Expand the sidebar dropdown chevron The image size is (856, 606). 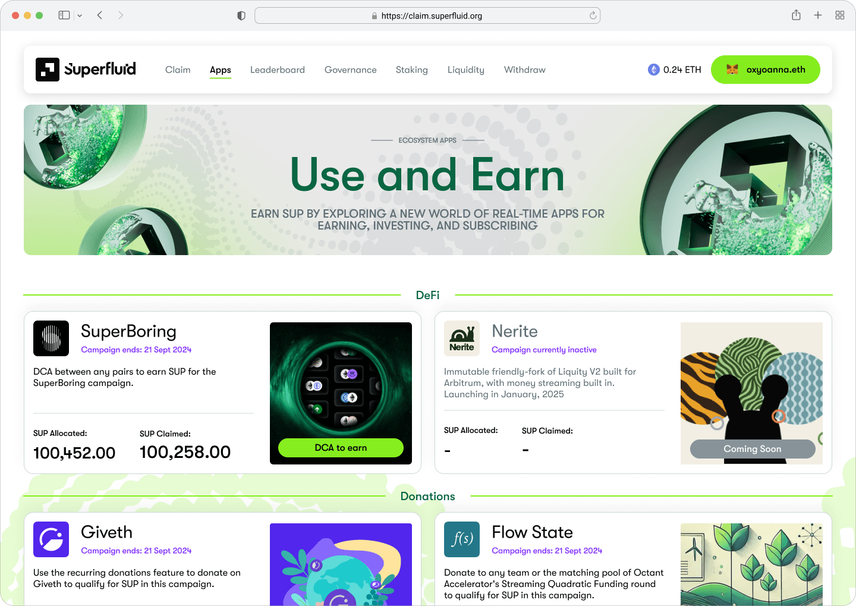[80, 15]
